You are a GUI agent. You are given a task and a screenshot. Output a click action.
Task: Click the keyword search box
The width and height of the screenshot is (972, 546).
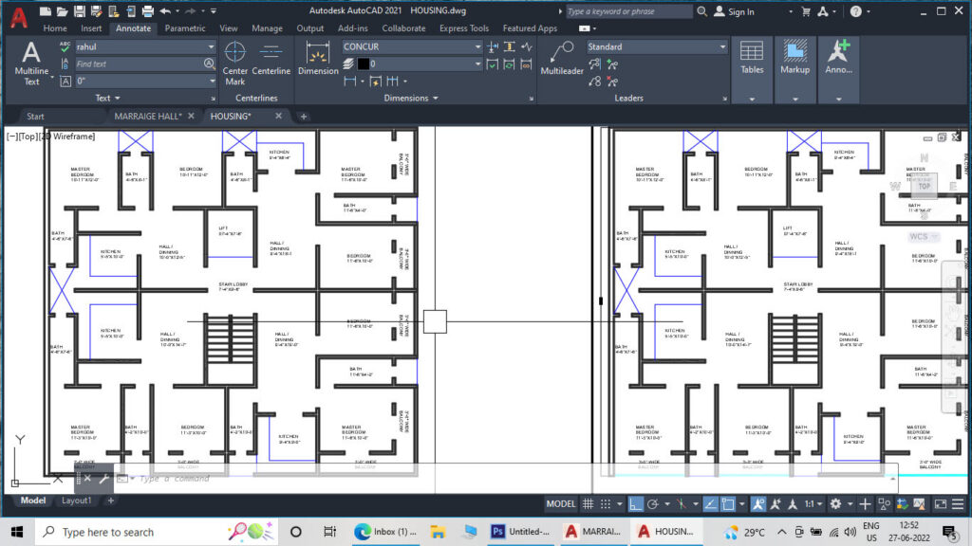pos(628,11)
